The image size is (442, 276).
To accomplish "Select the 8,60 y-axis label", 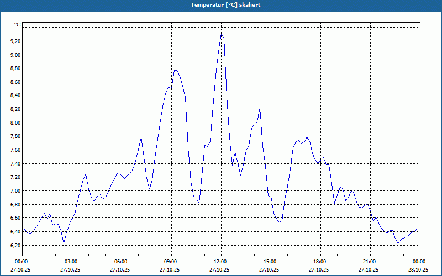I will [16, 82].
